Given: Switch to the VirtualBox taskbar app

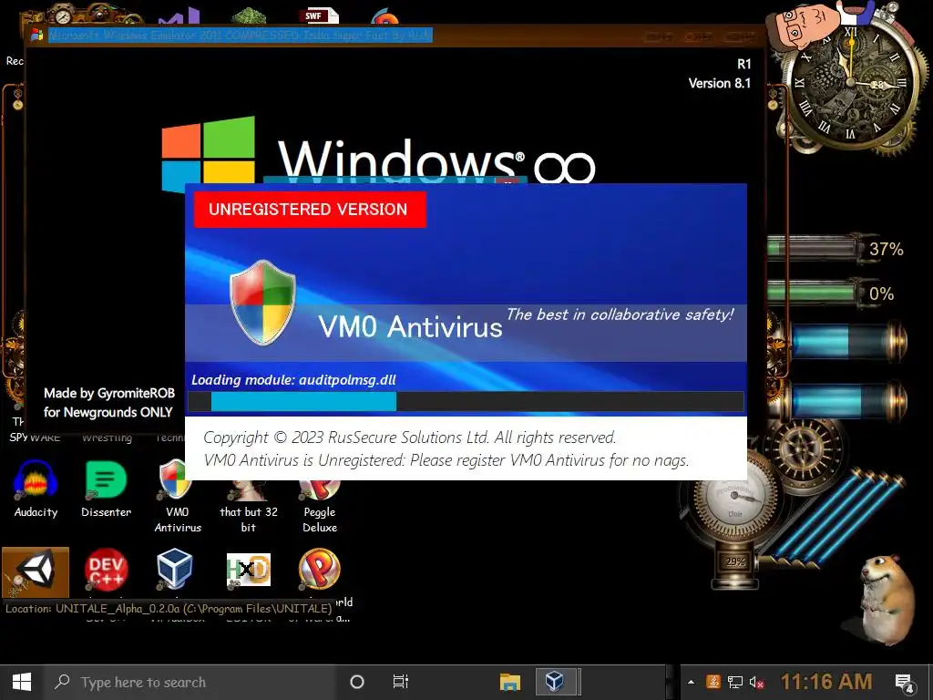Looking at the screenshot, I should 555,682.
